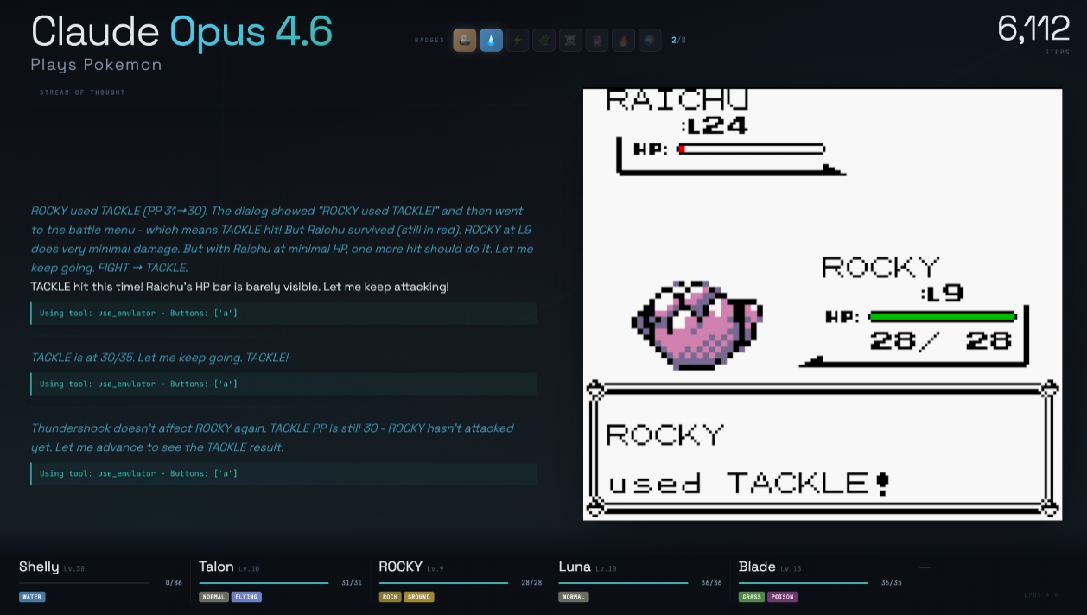Click the crystal ball Marsh badge
The width and height of the screenshot is (1087, 615).
[597, 40]
